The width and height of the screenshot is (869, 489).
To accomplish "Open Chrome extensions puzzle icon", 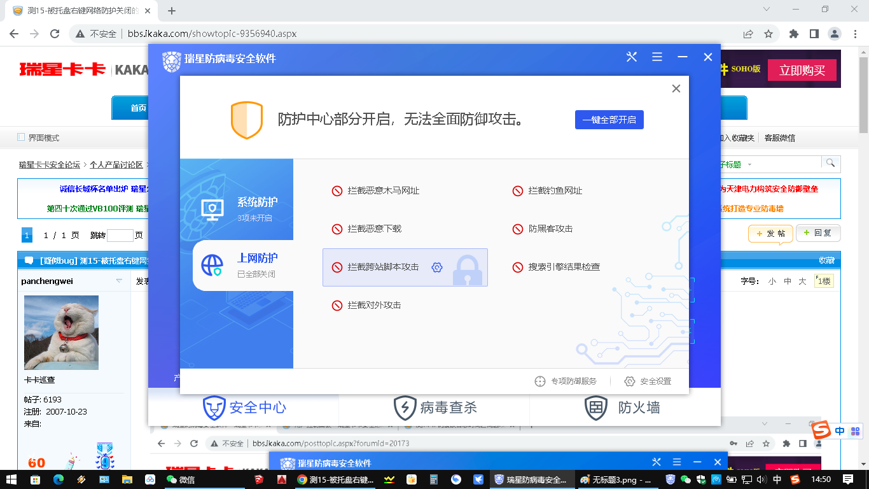I will click(794, 34).
